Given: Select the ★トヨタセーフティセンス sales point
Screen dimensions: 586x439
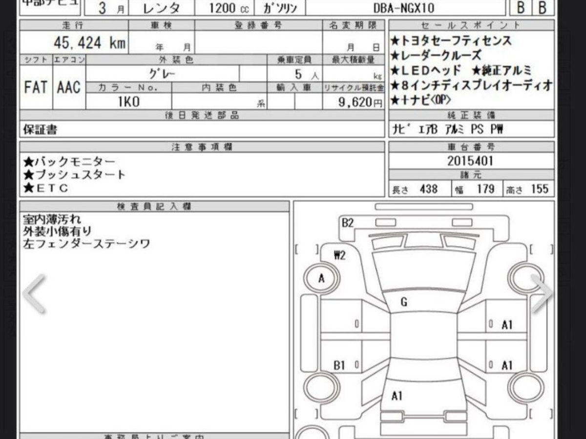Looking at the screenshot, I should point(451,40).
